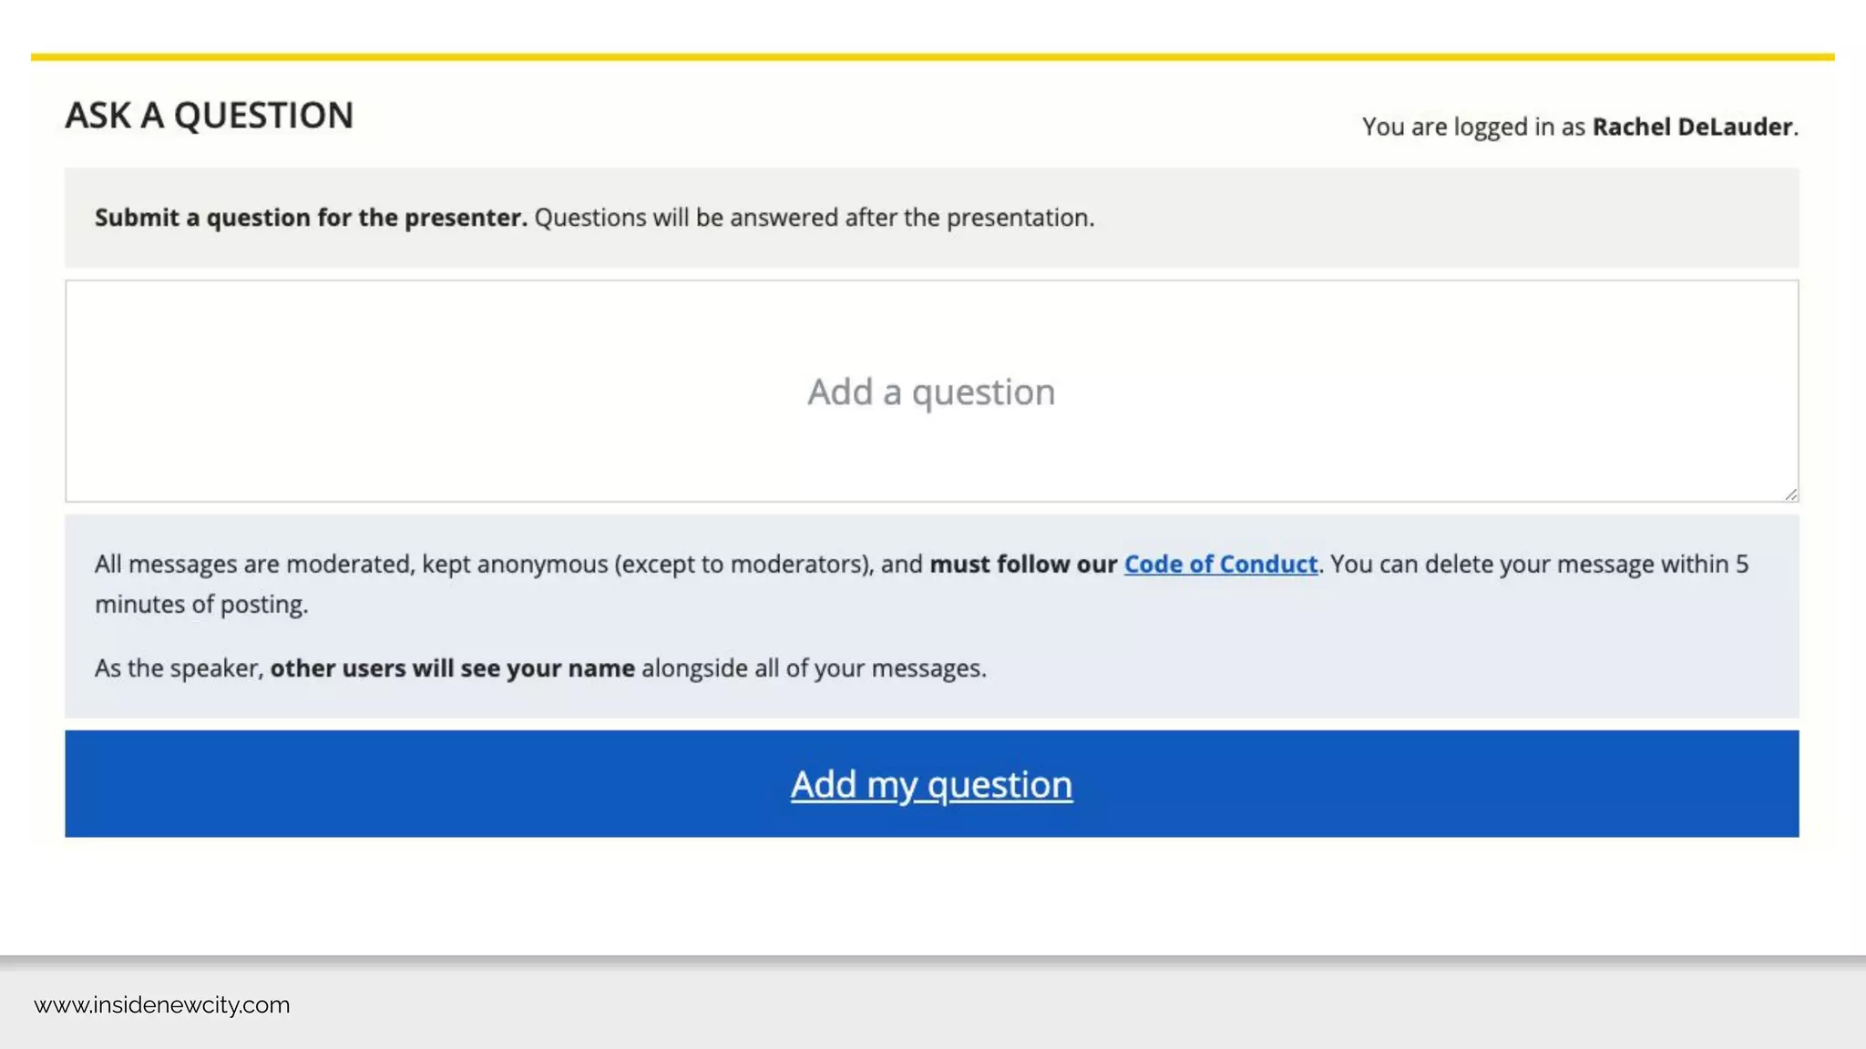Image resolution: width=1866 pixels, height=1049 pixels.
Task: Click the 'You are logged in as' text
Action: 1473,127
